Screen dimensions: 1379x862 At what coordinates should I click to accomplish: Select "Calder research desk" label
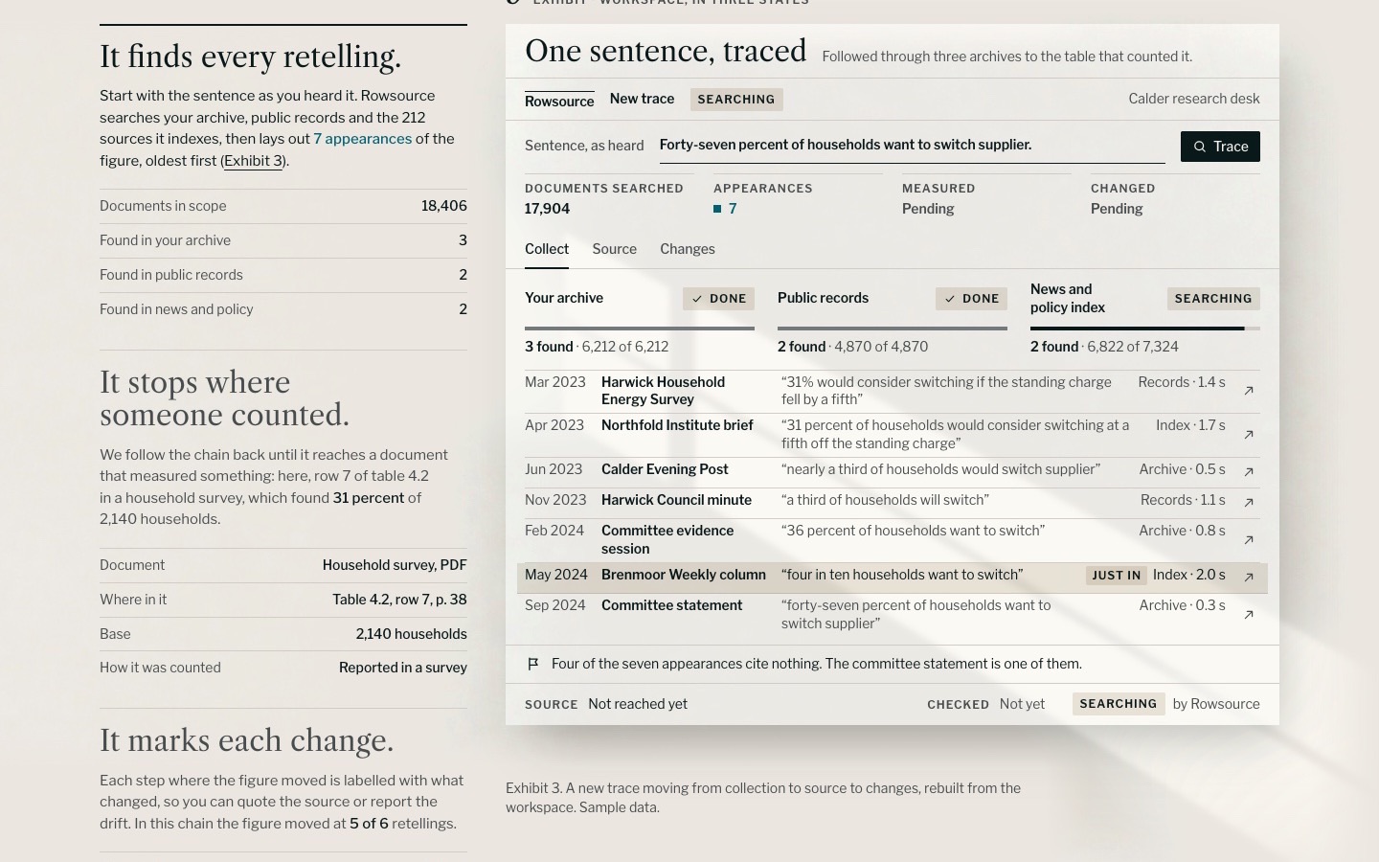tap(1194, 99)
